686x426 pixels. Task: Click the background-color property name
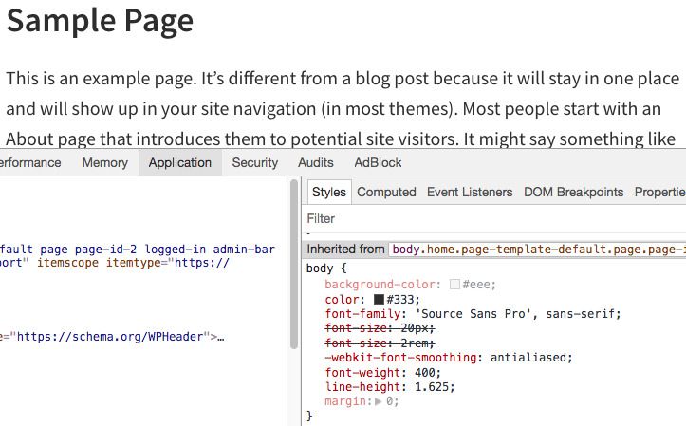click(x=380, y=285)
